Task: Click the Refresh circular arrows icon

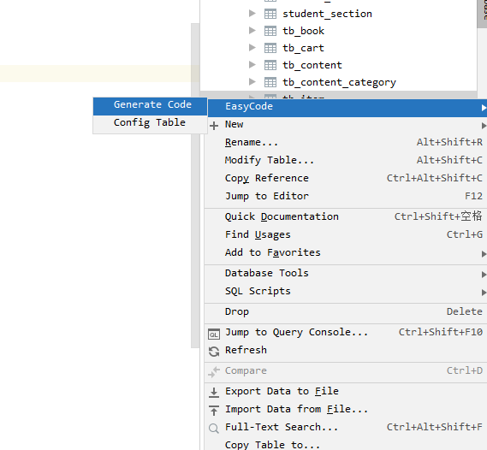Action: coord(214,352)
